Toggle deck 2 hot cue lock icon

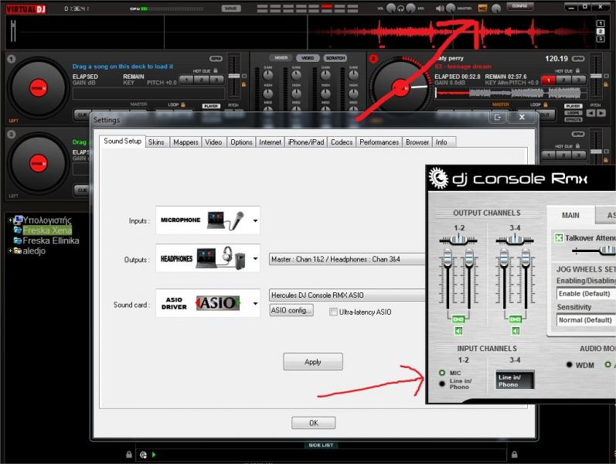tap(577, 71)
